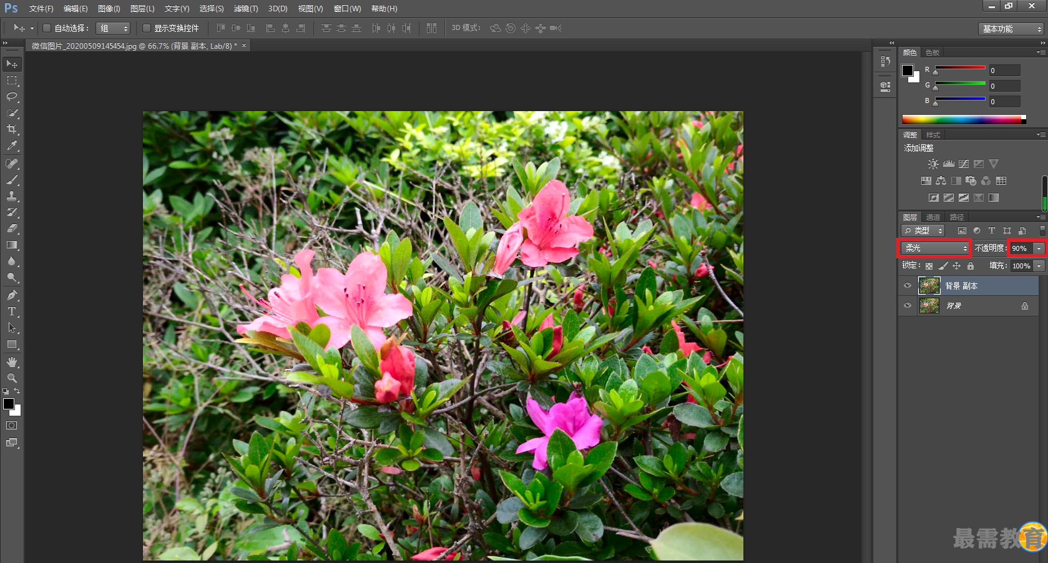
Task: Select the Gradient tool
Action: click(12, 245)
